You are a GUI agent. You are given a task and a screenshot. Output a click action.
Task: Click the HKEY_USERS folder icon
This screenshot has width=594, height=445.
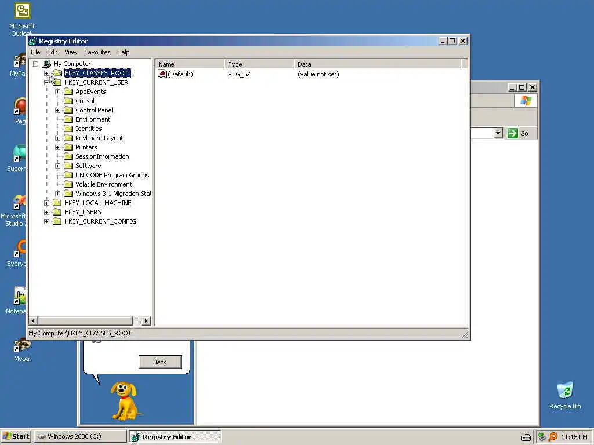pyautogui.click(x=57, y=212)
